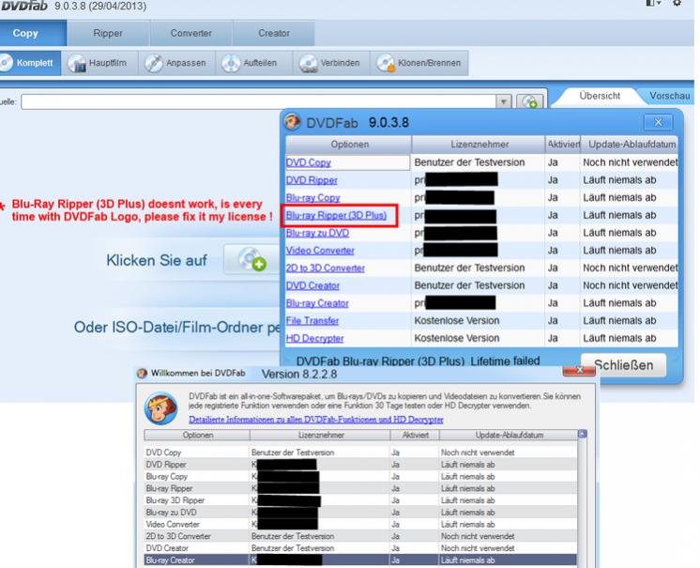
Task: Select the highlighted Blu-ray Creator row
Action: (360, 560)
